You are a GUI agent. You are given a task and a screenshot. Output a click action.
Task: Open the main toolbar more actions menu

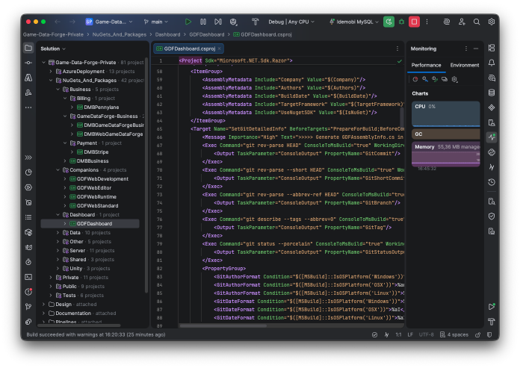coord(427,22)
